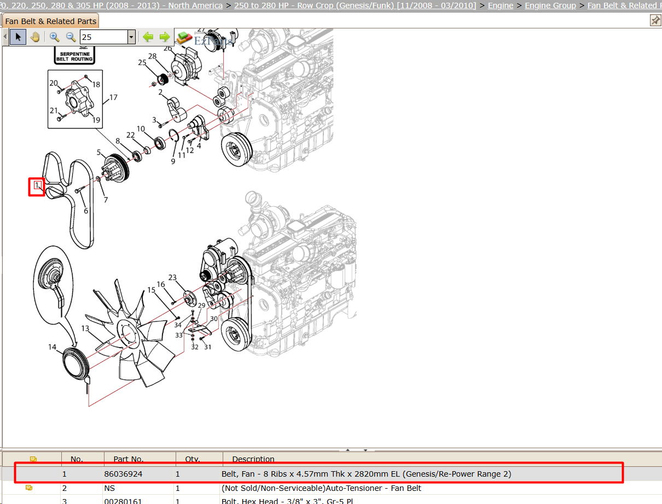Activate the hand pan tool

coord(35,37)
